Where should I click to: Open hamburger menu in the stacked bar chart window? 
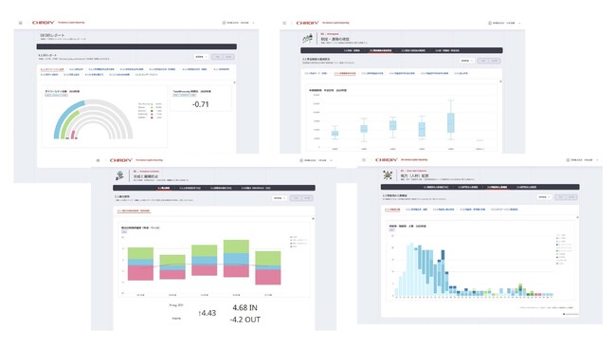pos(98,160)
